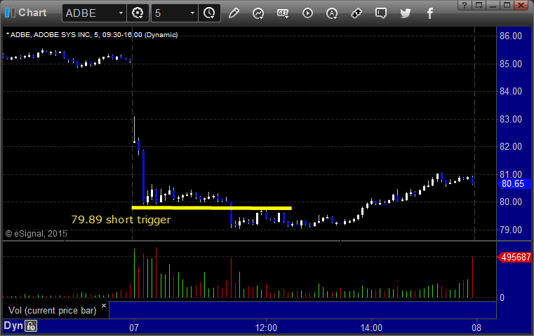This screenshot has height=336, width=534.
Task: Maximize the Chart window
Action: point(507,5)
